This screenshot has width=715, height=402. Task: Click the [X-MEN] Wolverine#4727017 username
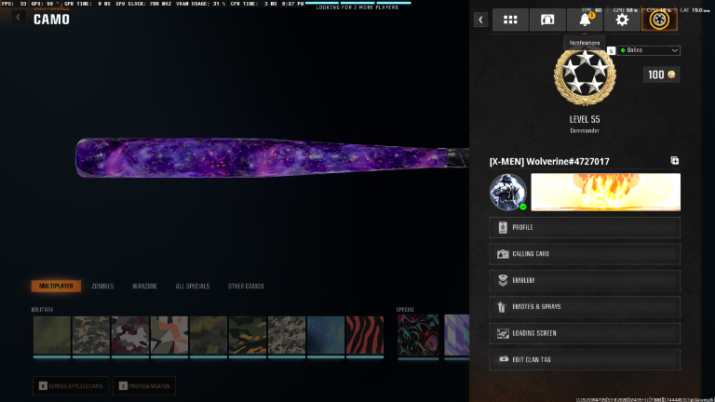(549, 161)
